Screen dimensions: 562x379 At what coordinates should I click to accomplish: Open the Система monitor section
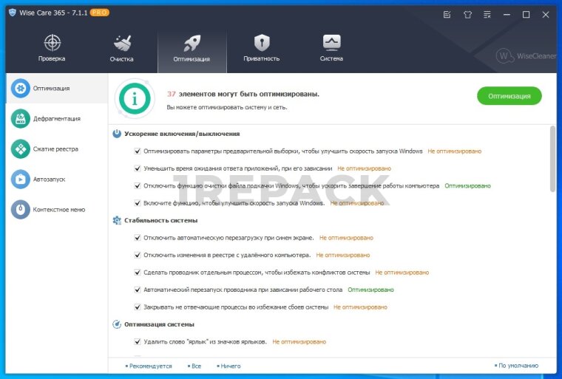[331, 48]
